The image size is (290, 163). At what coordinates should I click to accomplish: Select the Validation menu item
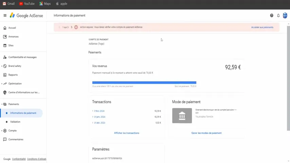15,122
